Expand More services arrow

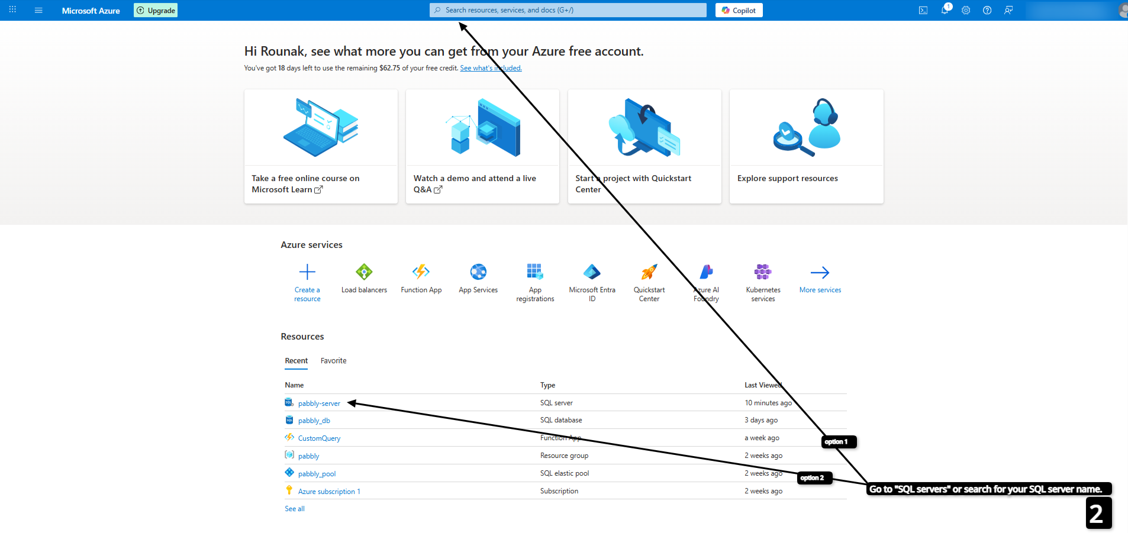pos(820,273)
